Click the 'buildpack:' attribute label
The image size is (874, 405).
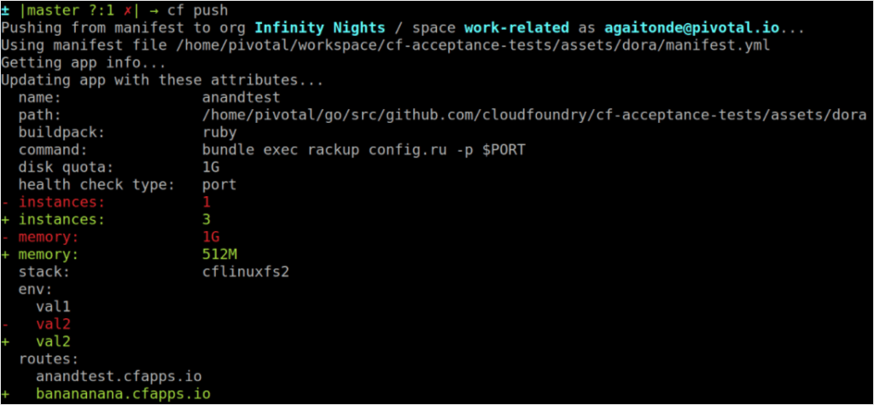(x=61, y=133)
